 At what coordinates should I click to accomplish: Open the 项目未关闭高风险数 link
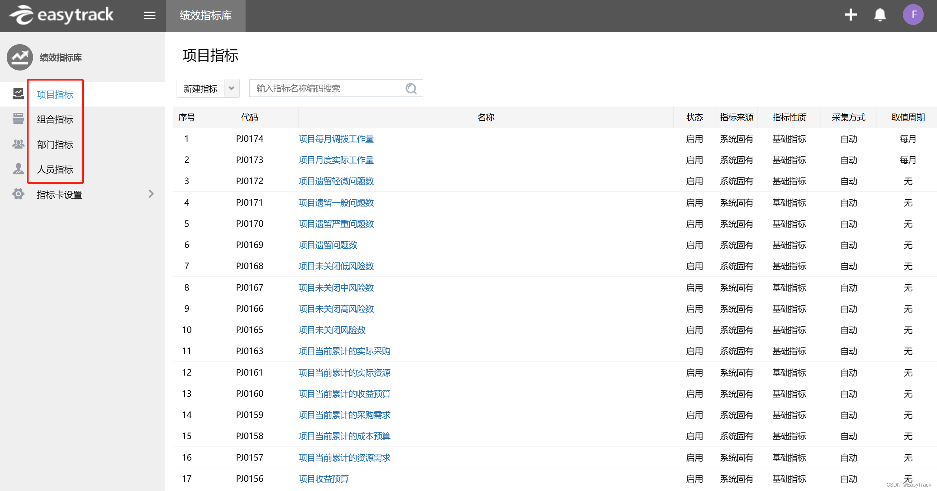(336, 309)
